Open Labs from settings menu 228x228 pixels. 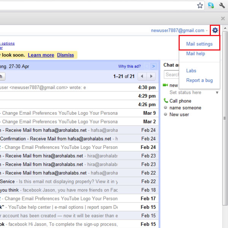coord(191,71)
